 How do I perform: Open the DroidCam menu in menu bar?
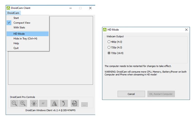pos(13,13)
